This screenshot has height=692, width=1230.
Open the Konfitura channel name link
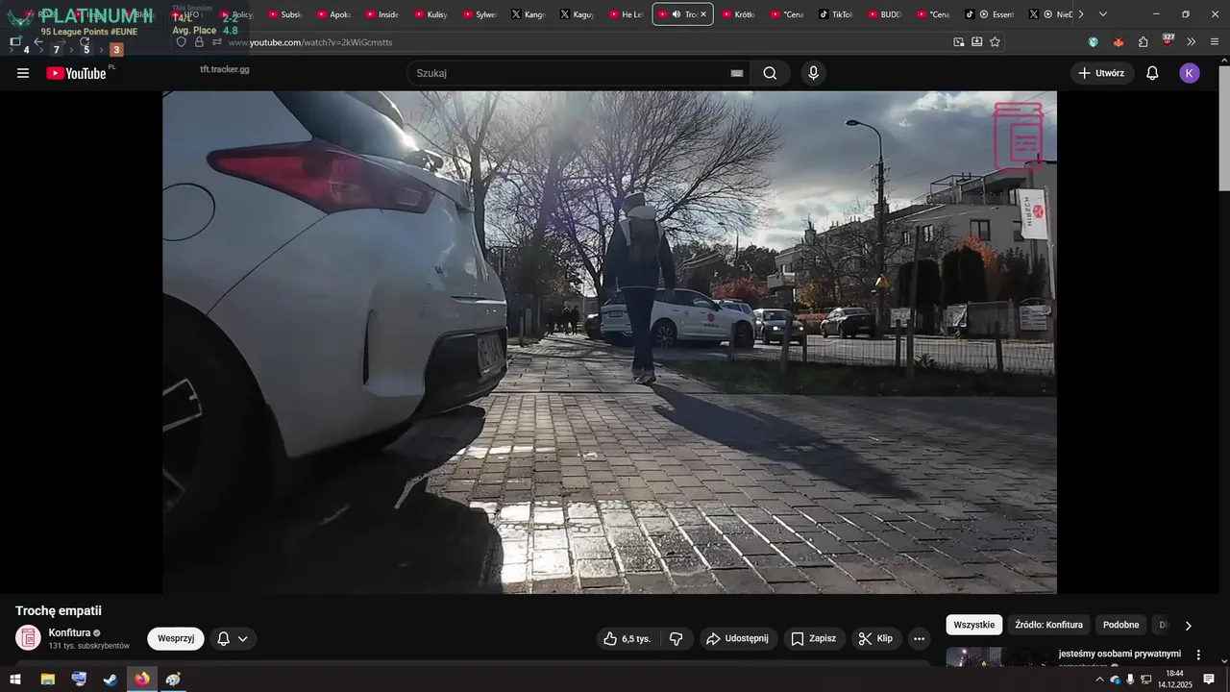click(69, 632)
